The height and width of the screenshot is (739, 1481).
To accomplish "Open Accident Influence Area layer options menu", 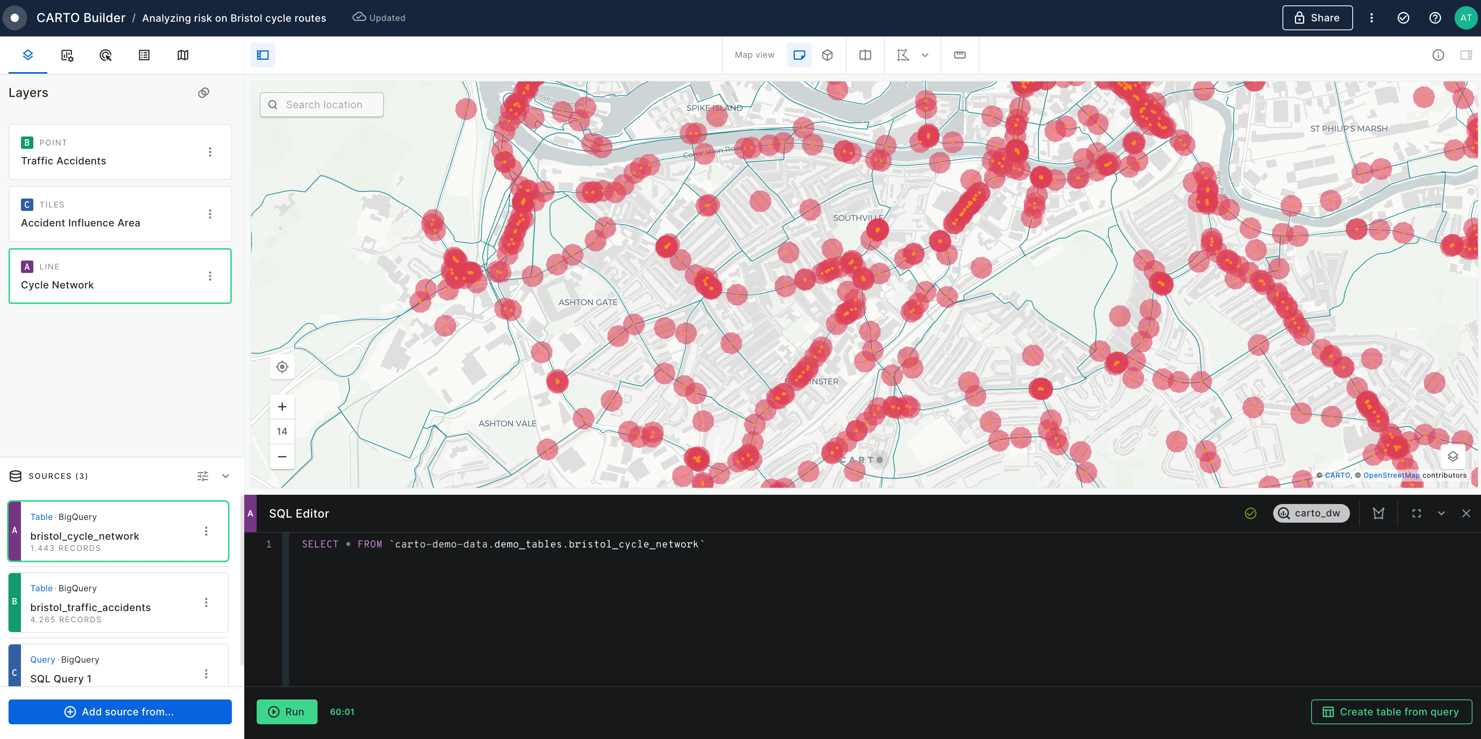I will pos(210,214).
